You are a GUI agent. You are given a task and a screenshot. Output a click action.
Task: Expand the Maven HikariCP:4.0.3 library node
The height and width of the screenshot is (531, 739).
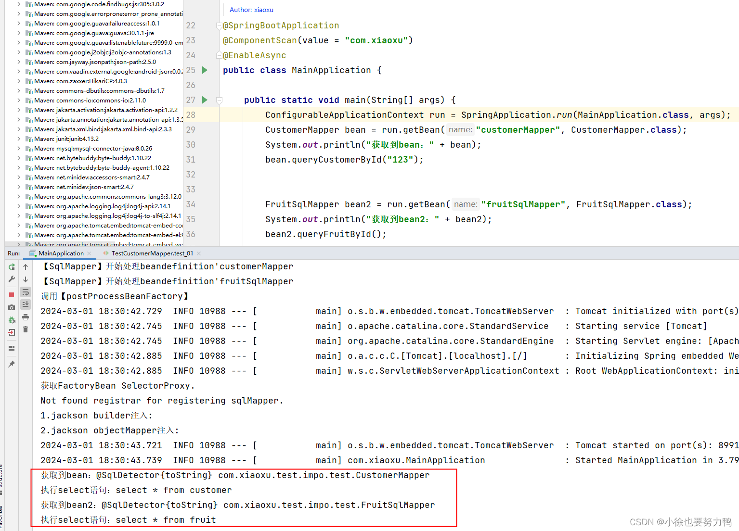[x=19, y=81]
